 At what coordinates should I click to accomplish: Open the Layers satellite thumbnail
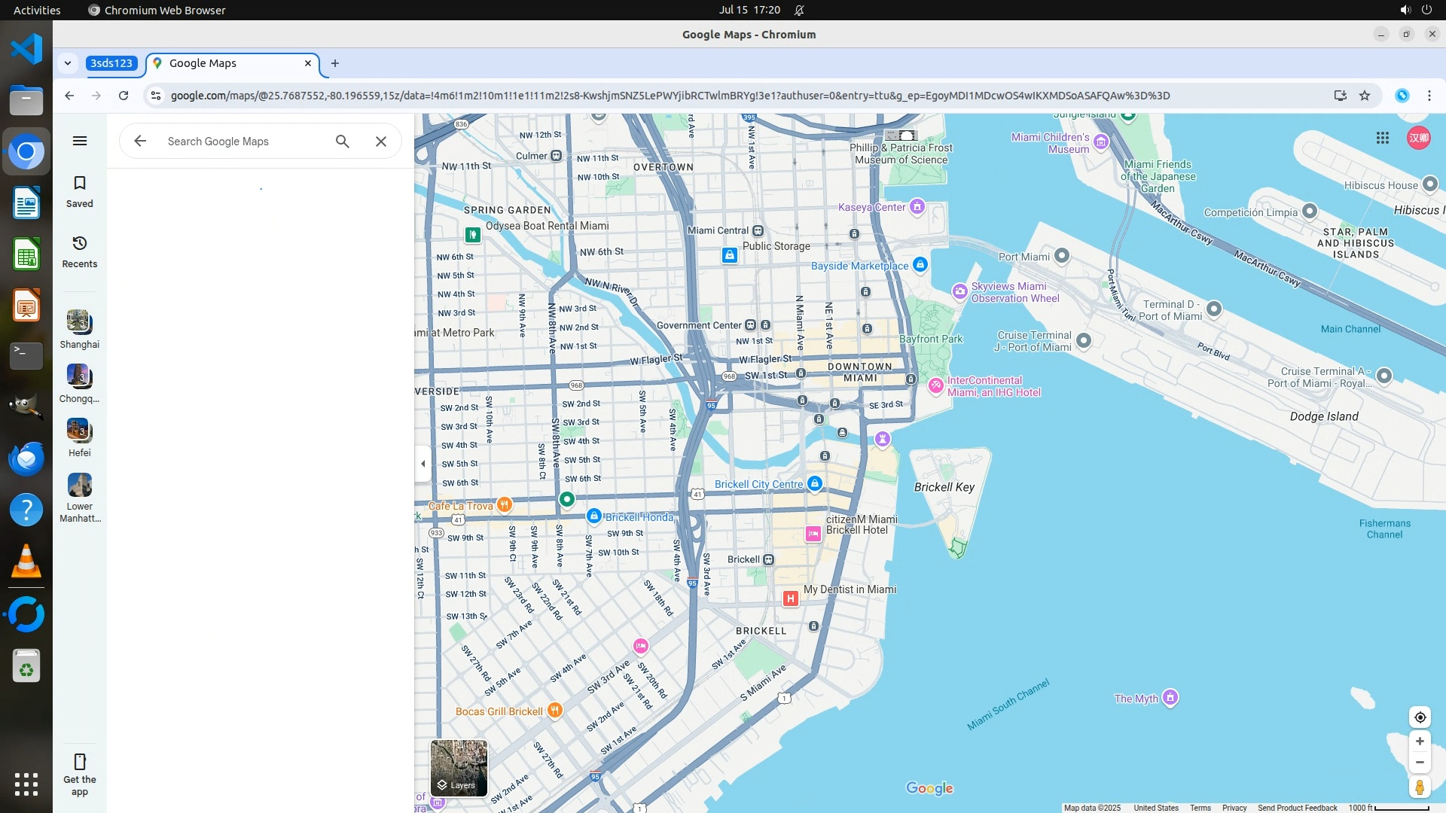click(x=459, y=768)
